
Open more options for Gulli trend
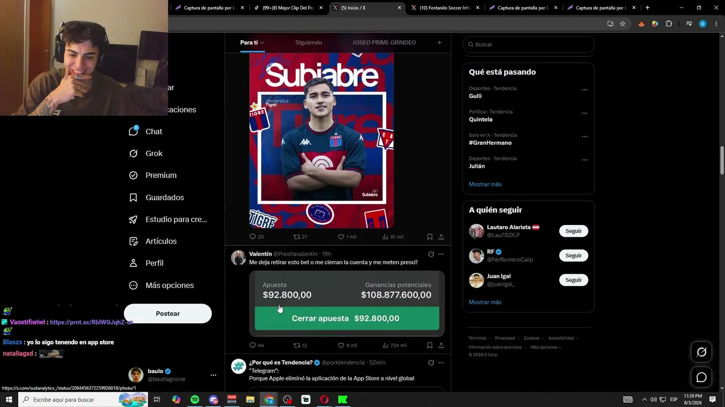pos(585,90)
